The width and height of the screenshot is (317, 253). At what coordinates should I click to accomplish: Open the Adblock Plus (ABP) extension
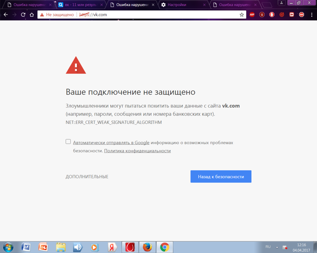252,15
